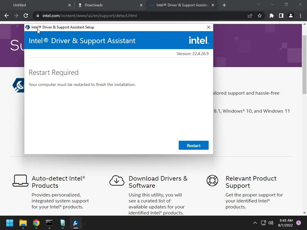
Task: Close the Intel Driver & Support Assistant tab
Action: click(x=213, y=5)
